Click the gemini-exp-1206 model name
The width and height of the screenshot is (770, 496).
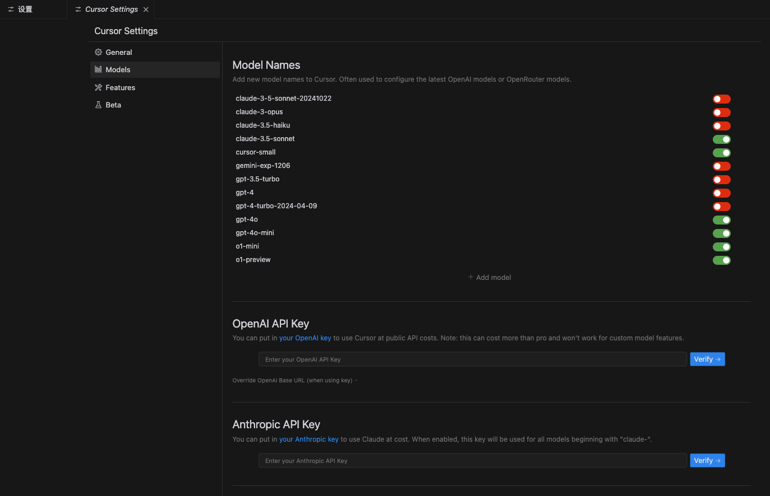[263, 166]
